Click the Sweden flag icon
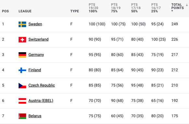This screenshot has height=124, width=189. click(x=22, y=24)
